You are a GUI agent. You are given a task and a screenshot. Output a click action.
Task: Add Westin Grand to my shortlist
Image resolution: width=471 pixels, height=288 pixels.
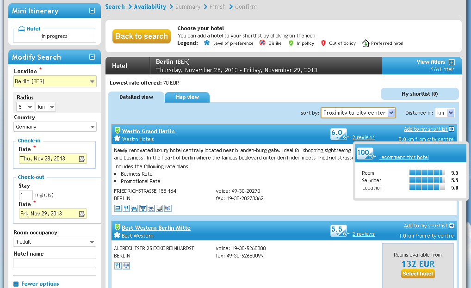[426, 129]
